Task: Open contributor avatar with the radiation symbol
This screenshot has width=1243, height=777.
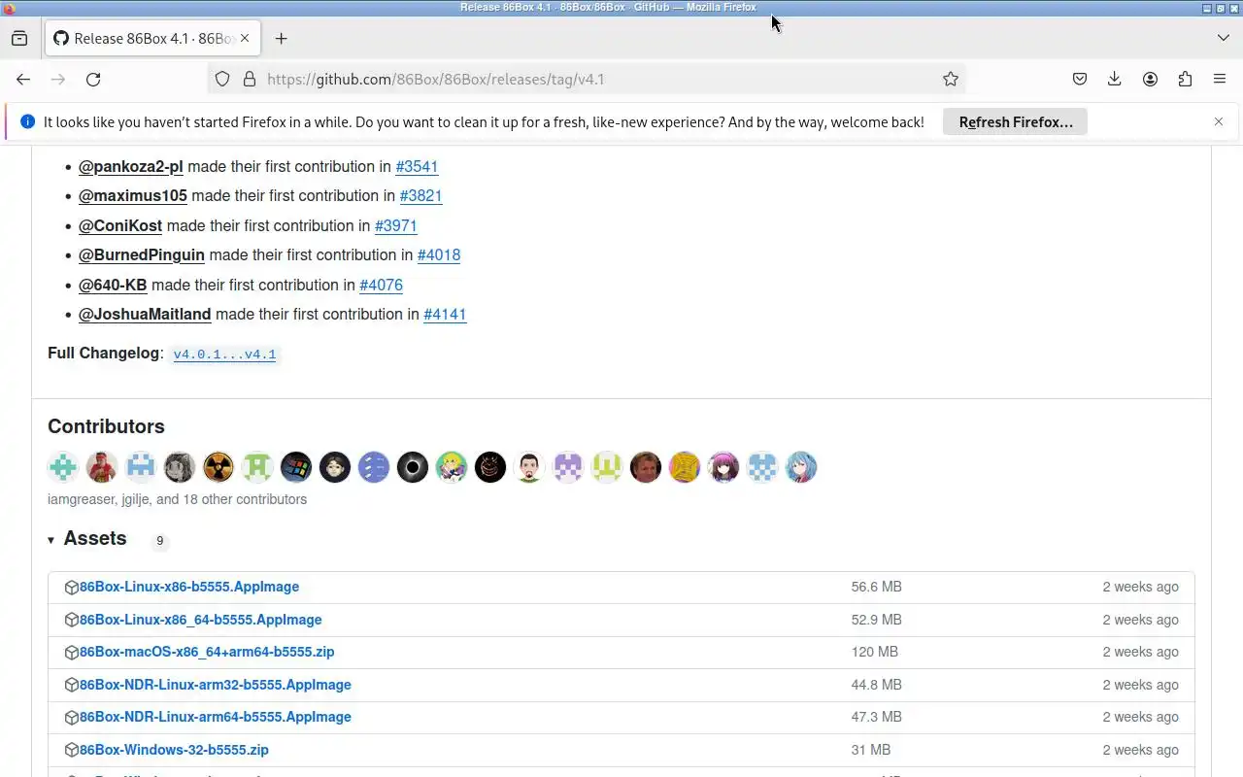Action: point(218,467)
